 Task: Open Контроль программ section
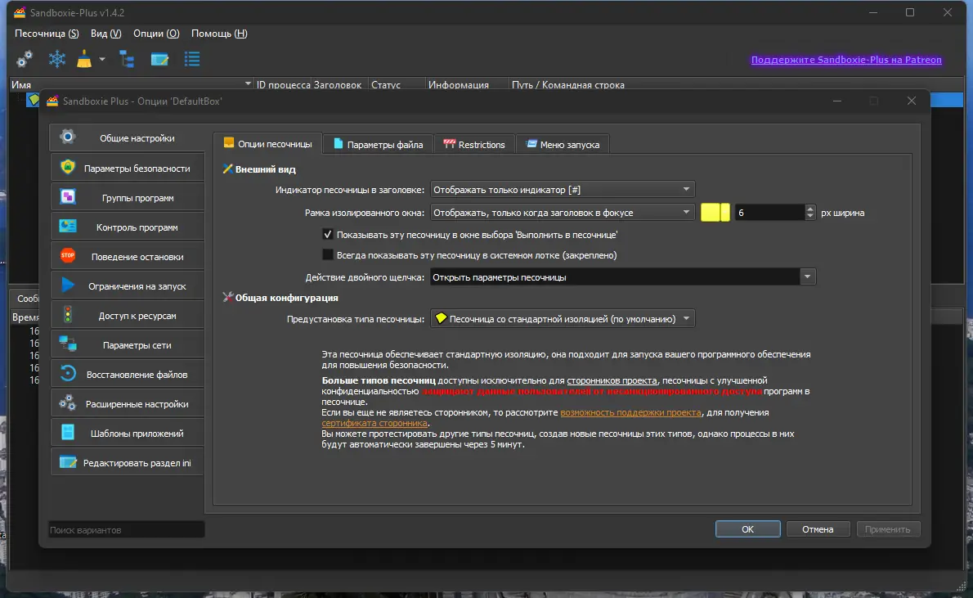[x=128, y=227]
